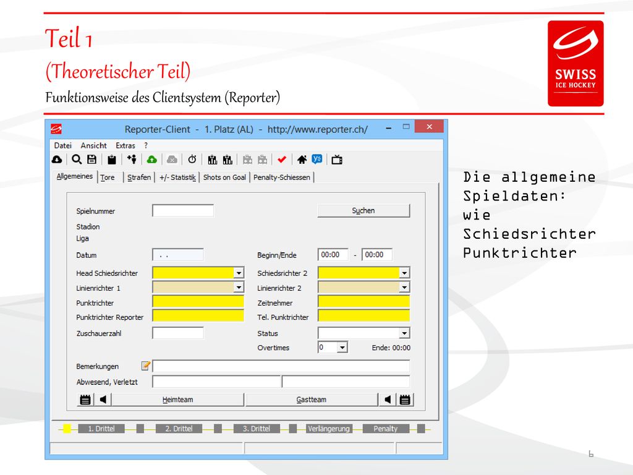Screen dimensions: 633x475
Task: Click the add person icon
Action: click(x=132, y=160)
